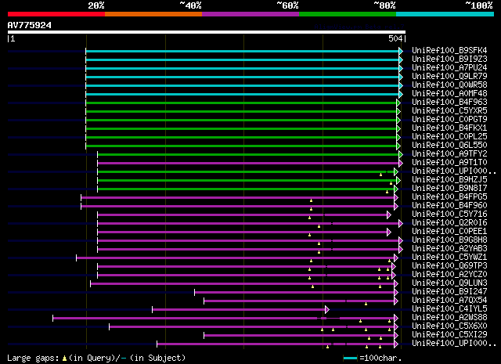The width and height of the screenshot is (501, 364).
Task: Click the 504 query end position label
Action: 395,38
